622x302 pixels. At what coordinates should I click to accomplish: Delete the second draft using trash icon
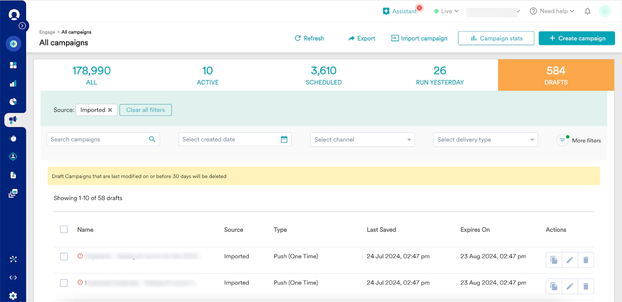coord(586,286)
